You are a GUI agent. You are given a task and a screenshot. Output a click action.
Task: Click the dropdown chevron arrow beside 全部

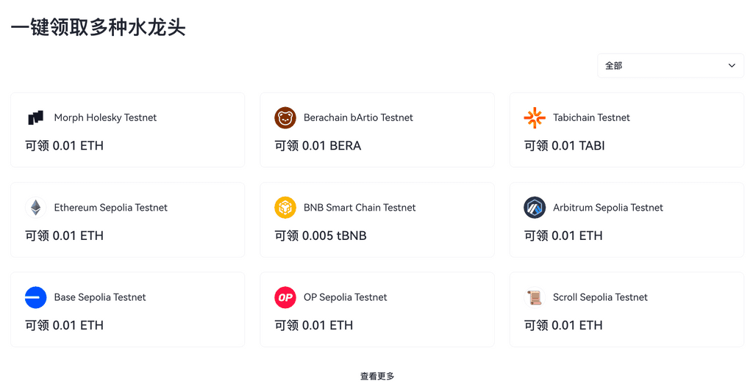(x=732, y=66)
